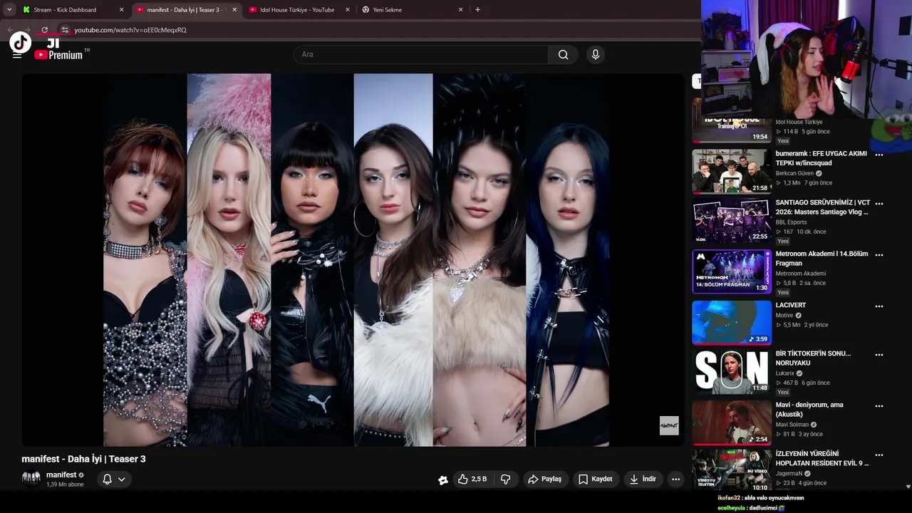Image resolution: width=912 pixels, height=513 pixels.
Task: Open the BBL Esports channel name
Action: click(791, 222)
